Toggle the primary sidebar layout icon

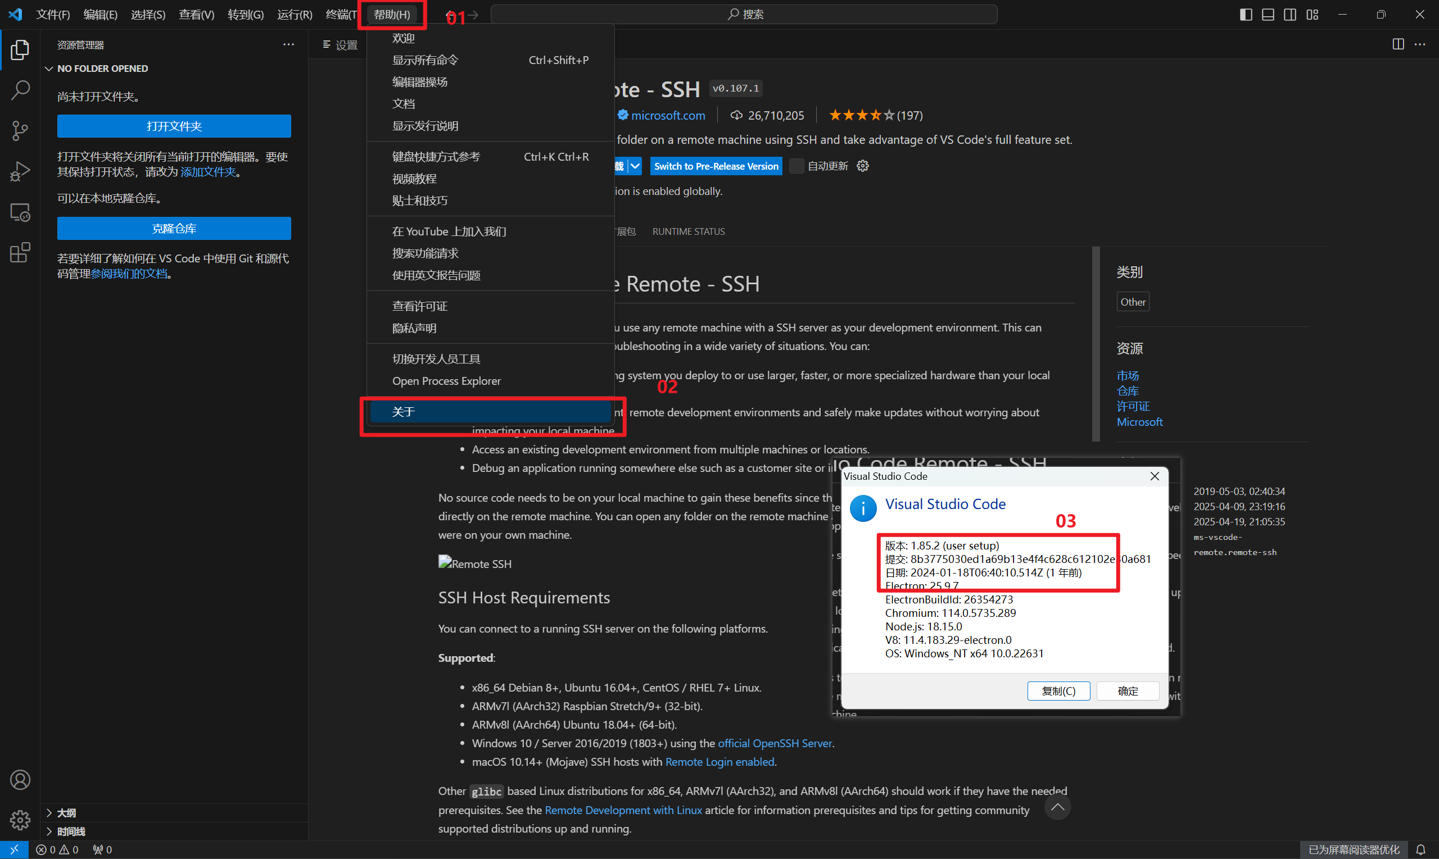1246,15
